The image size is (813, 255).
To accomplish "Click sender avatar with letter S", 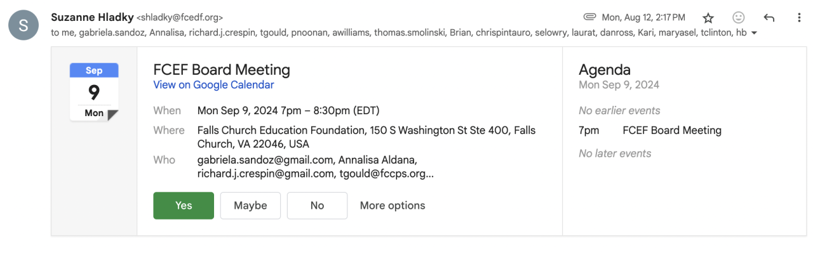I will [x=24, y=25].
